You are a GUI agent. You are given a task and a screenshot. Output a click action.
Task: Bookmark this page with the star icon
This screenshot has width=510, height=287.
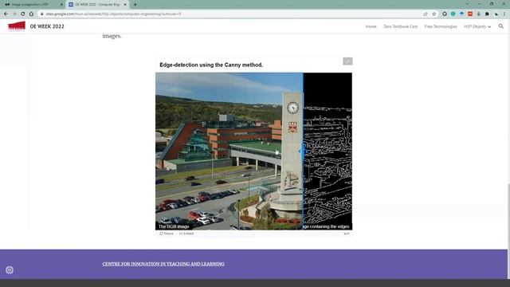point(433,14)
